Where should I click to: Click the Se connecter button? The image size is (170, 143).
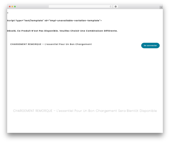coord(150,46)
